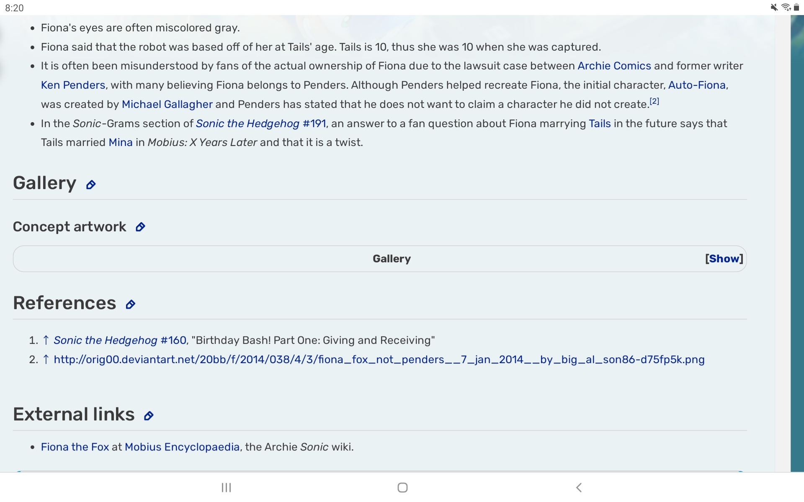Jump up via first reference arrow
The height and width of the screenshot is (502, 804).
click(x=46, y=340)
